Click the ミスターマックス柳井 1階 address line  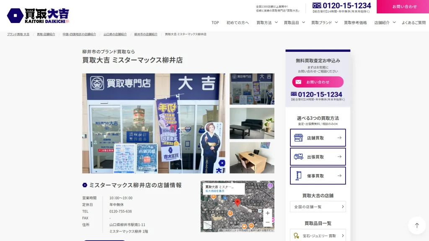click(129, 231)
